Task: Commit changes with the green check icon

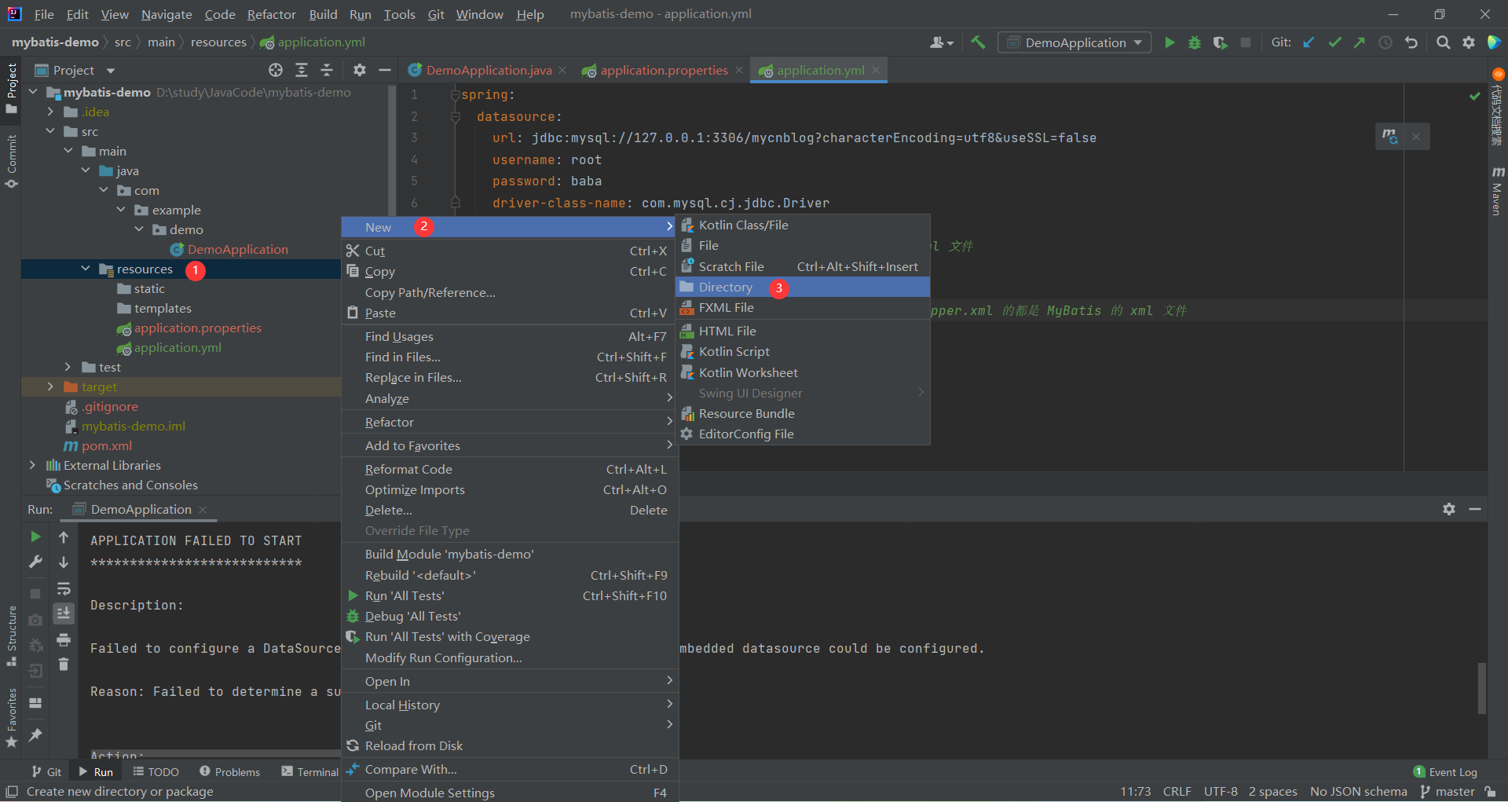Action: pyautogui.click(x=1334, y=42)
